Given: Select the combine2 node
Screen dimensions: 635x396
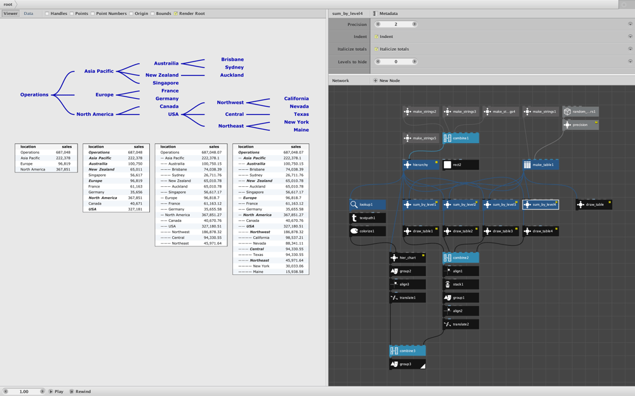Looking at the screenshot, I should click(x=461, y=258).
